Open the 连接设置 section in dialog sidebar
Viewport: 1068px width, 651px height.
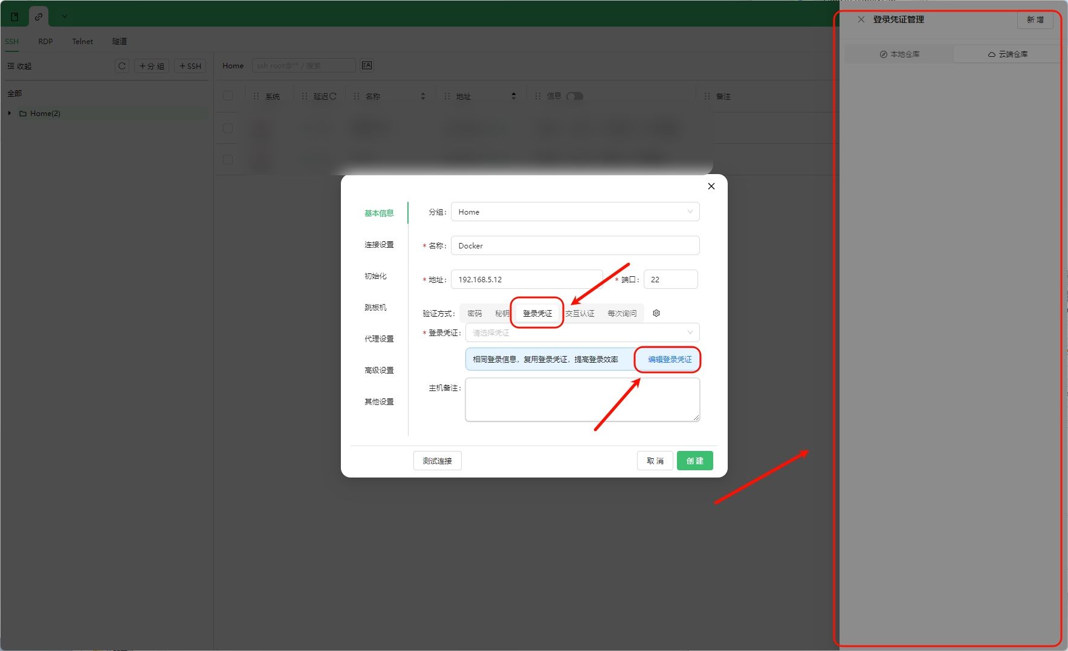coord(379,245)
